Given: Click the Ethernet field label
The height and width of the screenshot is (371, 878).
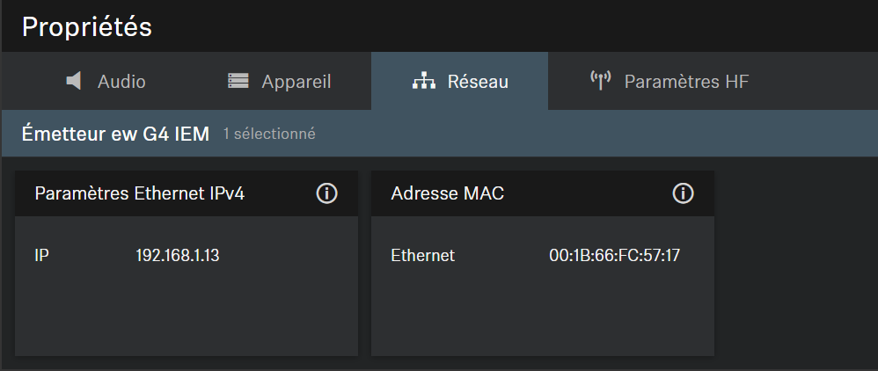Looking at the screenshot, I should [x=423, y=256].
